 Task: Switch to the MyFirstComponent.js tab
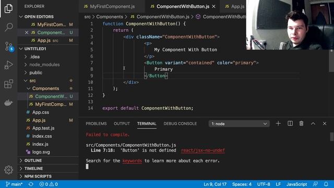click(112, 6)
